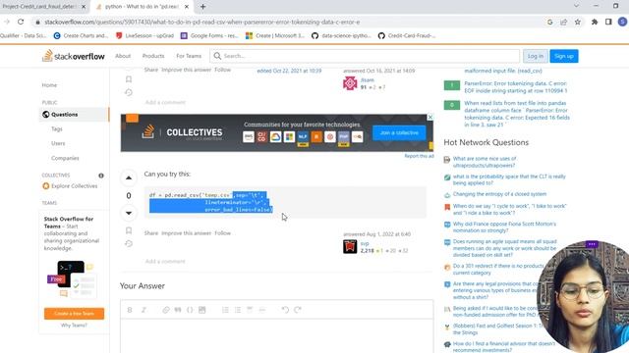Click the Collectives info icon in sidebar
This screenshot has width=629, height=353.
(101, 176)
